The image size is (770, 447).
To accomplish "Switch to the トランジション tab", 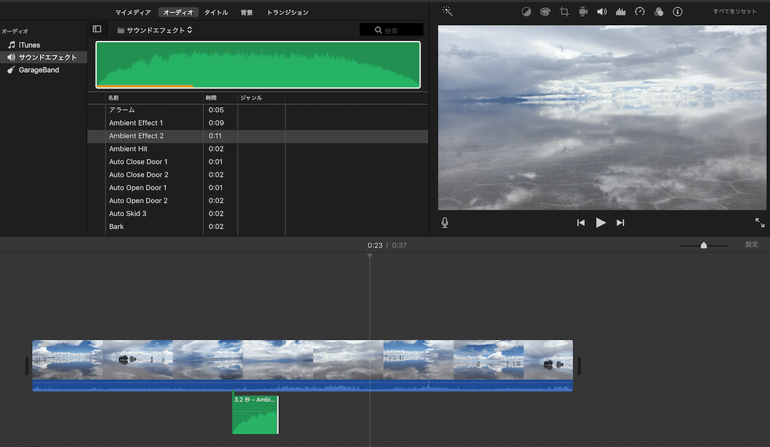I will (288, 12).
